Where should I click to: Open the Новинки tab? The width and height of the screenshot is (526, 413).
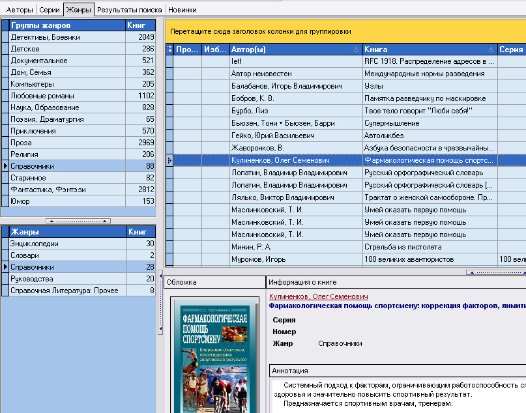click(182, 10)
